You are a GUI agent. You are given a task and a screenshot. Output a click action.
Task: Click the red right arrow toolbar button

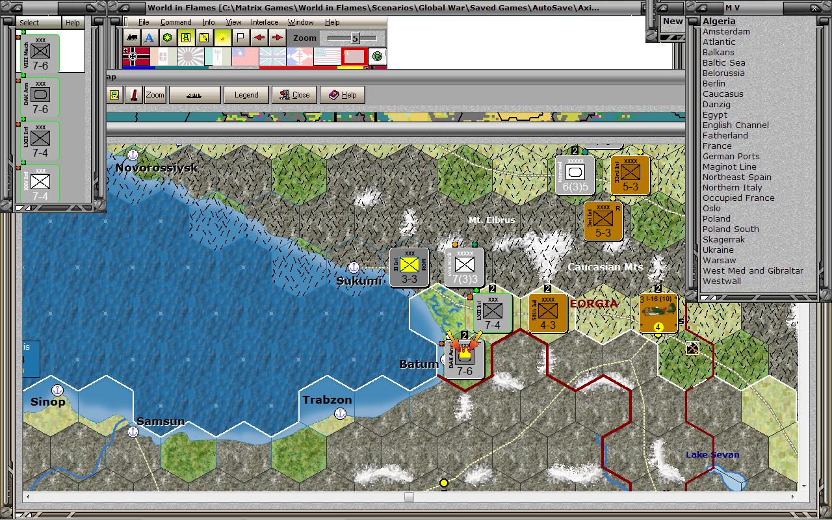click(277, 38)
